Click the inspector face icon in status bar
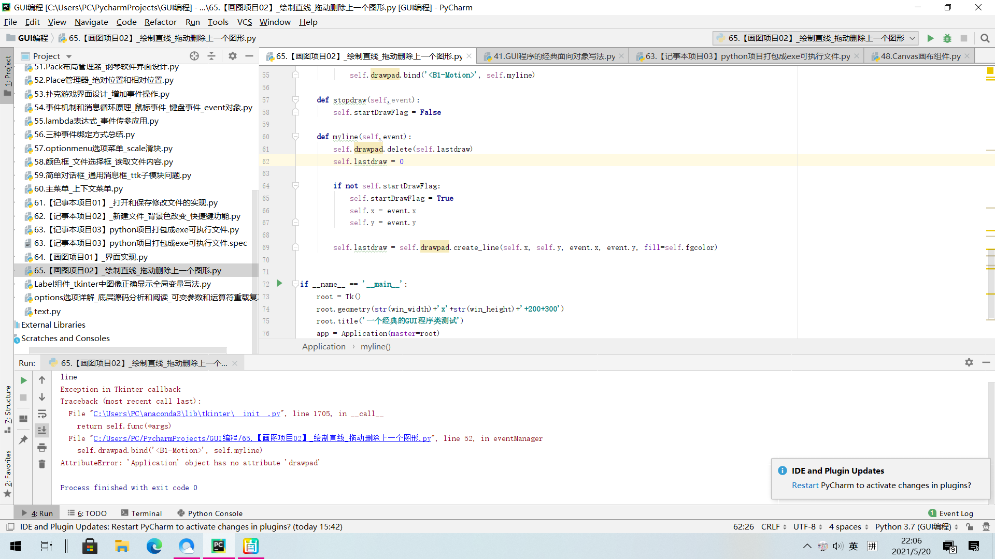 pyautogui.click(x=986, y=527)
